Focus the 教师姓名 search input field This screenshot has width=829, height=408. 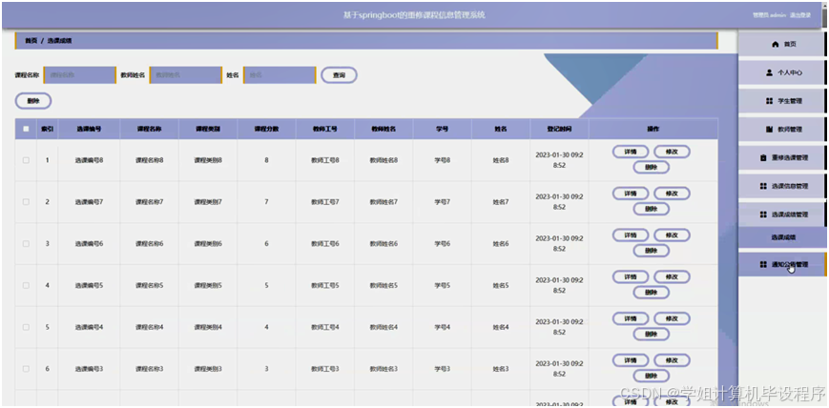pos(186,75)
